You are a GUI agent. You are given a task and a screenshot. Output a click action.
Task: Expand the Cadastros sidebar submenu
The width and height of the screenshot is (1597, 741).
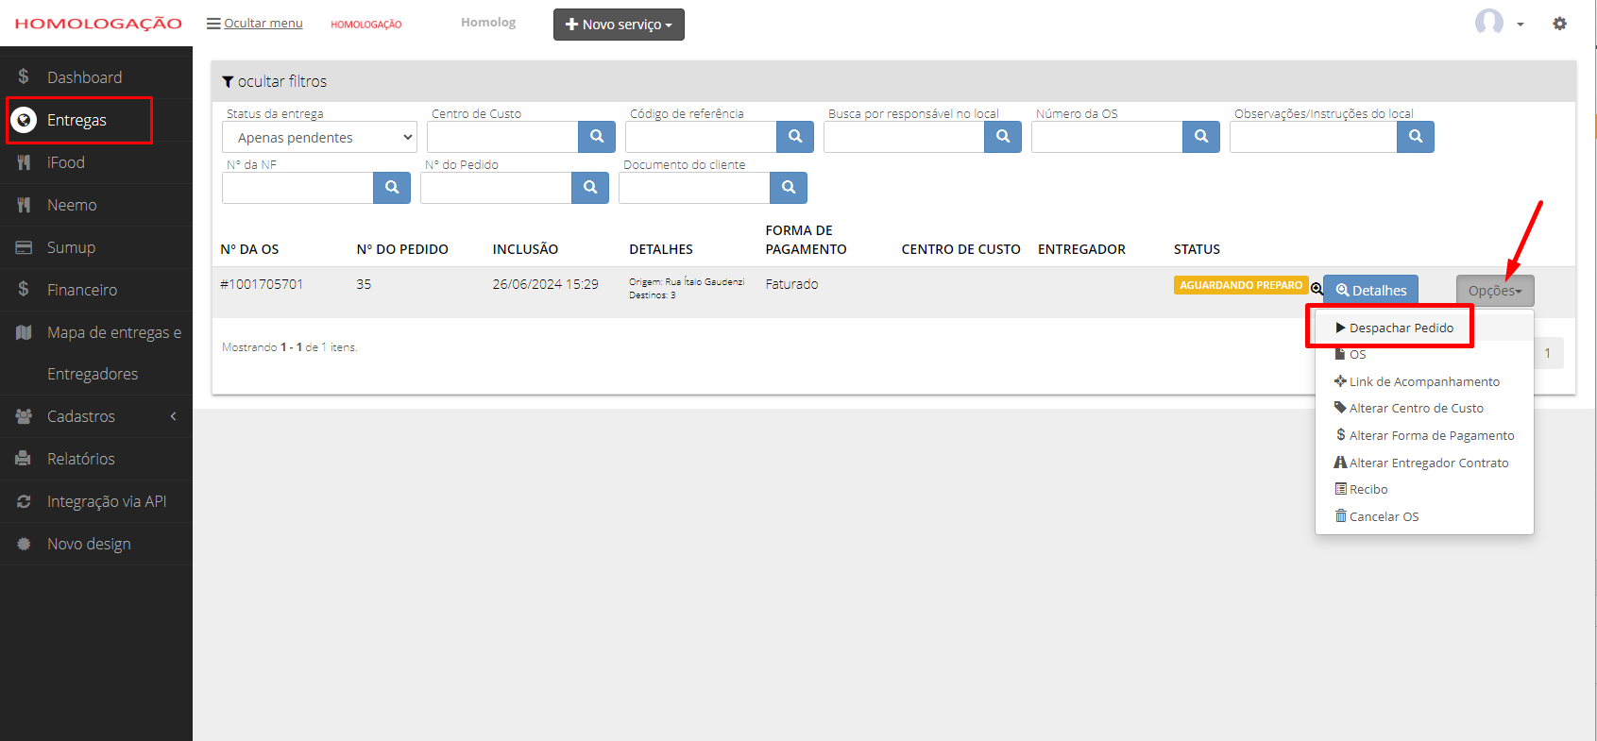pos(96,416)
